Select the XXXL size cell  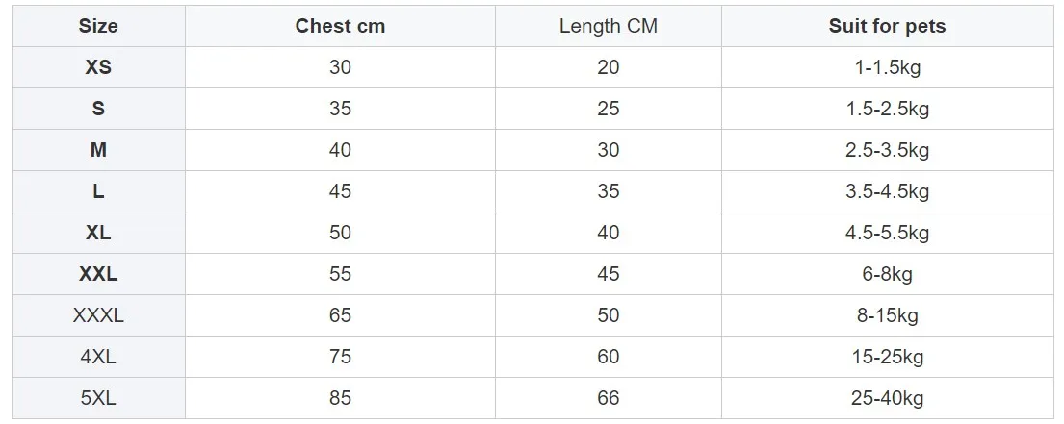pos(98,315)
